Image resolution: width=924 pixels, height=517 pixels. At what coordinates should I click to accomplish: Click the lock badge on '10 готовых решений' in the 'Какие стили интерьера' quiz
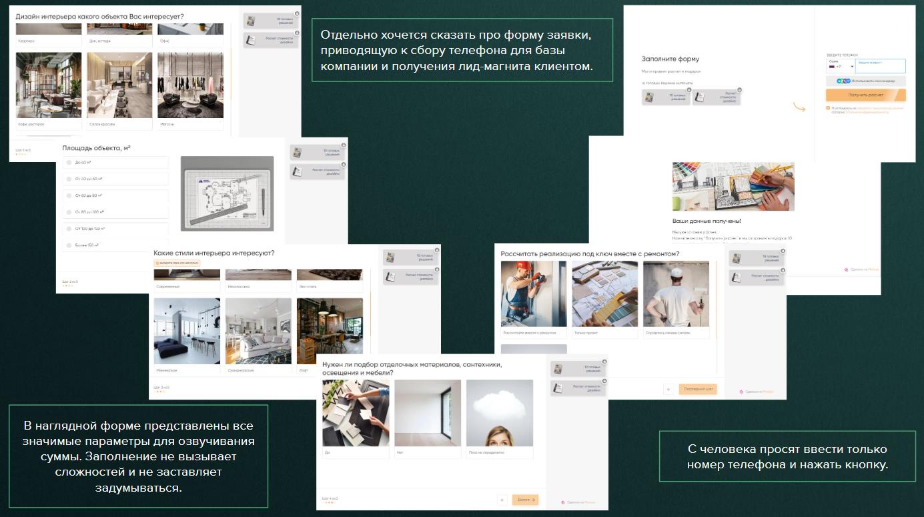[436, 249]
